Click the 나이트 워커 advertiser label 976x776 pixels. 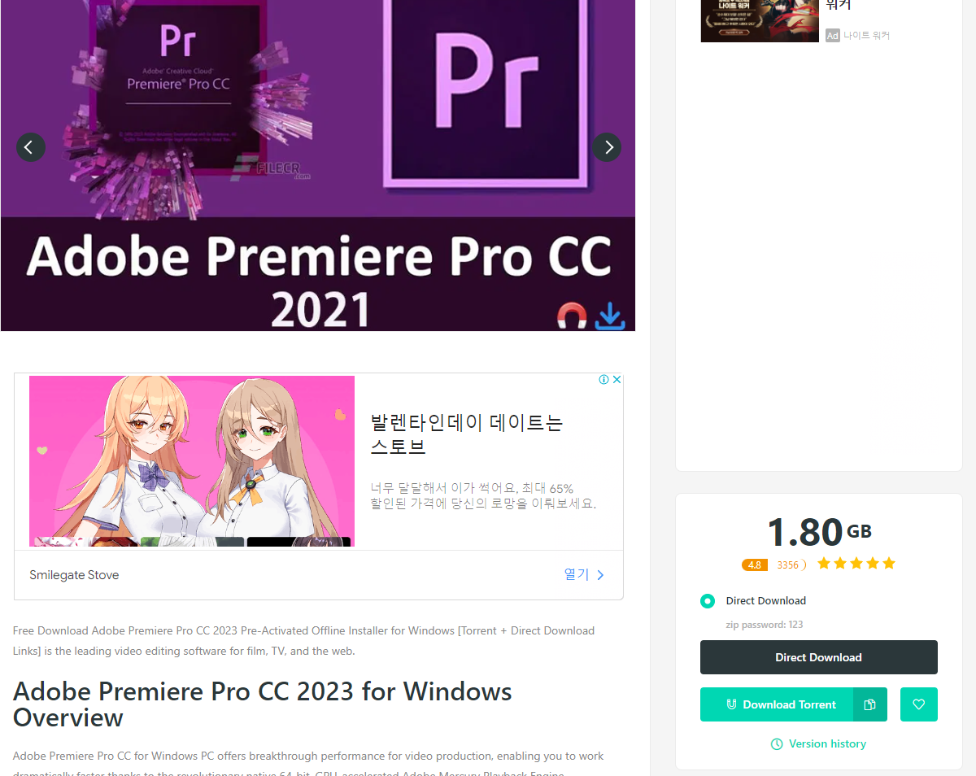(866, 36)
